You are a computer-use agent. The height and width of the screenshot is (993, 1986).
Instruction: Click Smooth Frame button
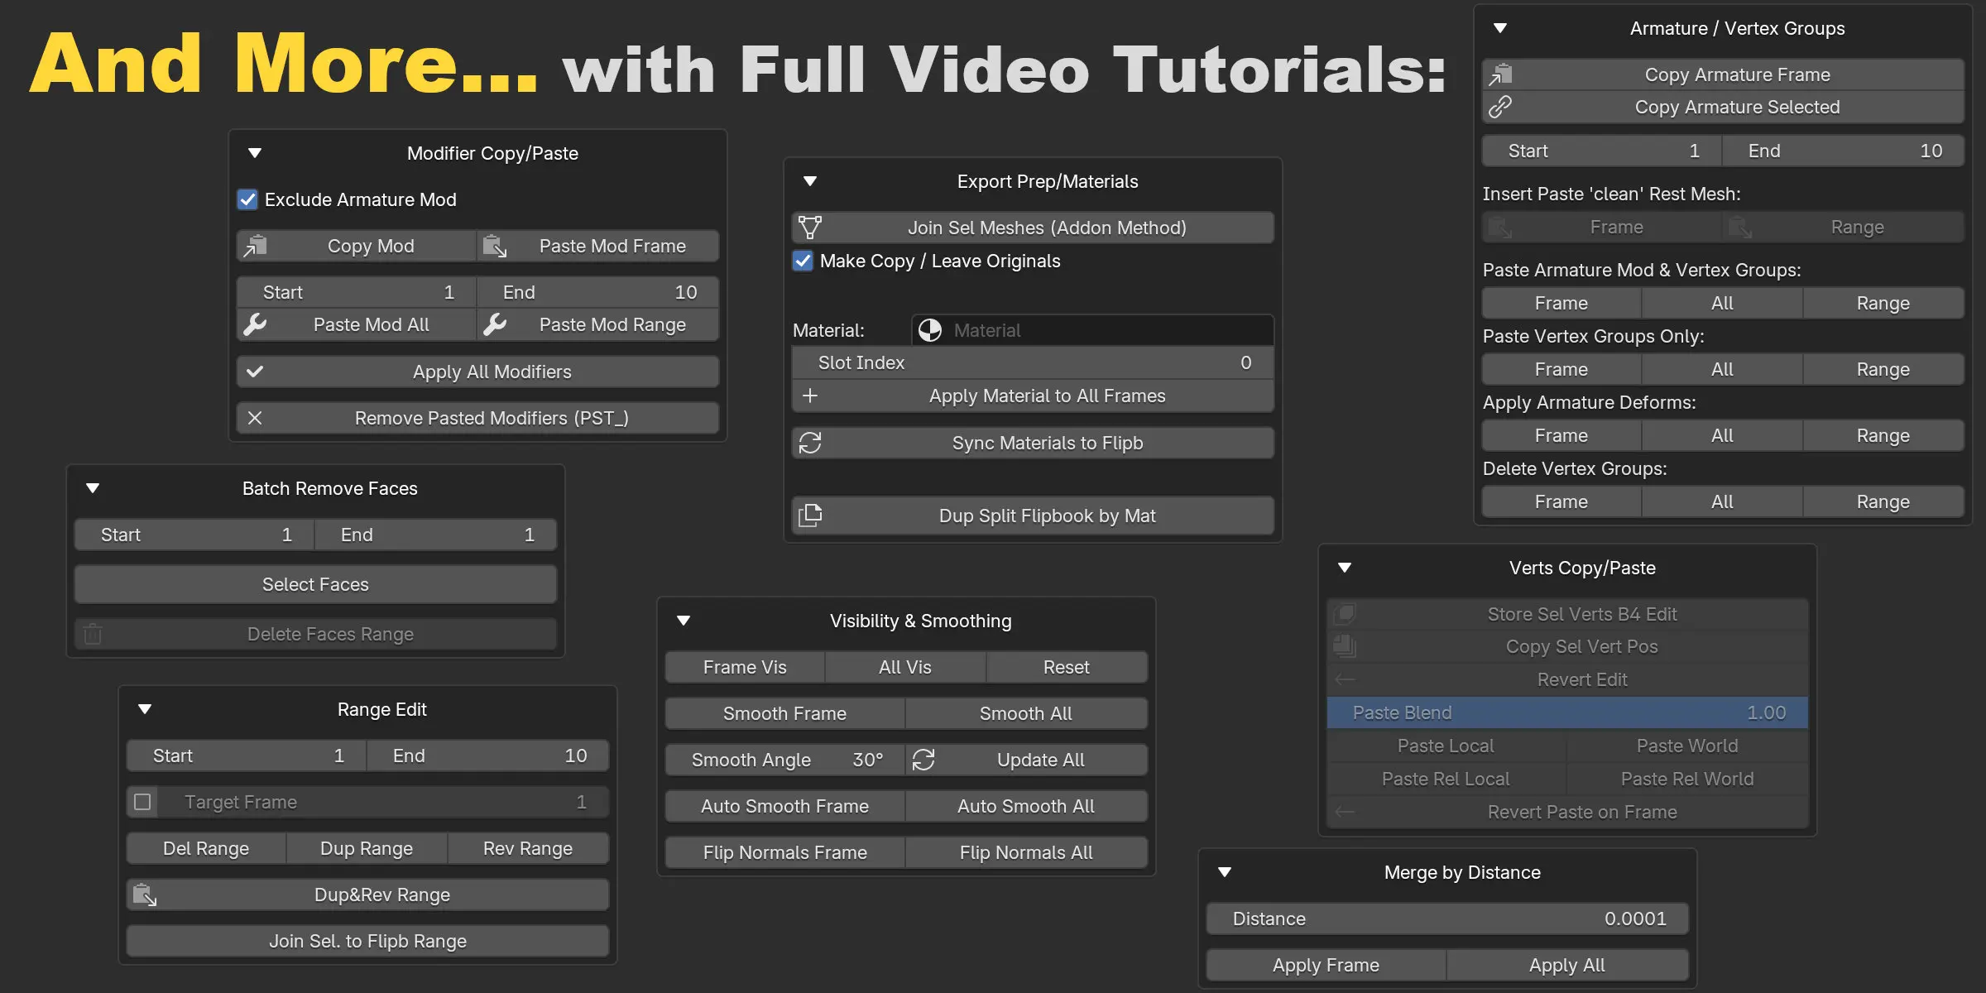tap(784, 713)
